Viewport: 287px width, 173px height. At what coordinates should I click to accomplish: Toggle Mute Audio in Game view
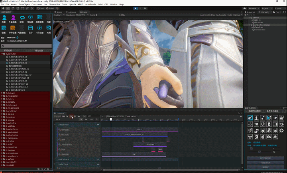pyautogui.click(x=221, y=15)
